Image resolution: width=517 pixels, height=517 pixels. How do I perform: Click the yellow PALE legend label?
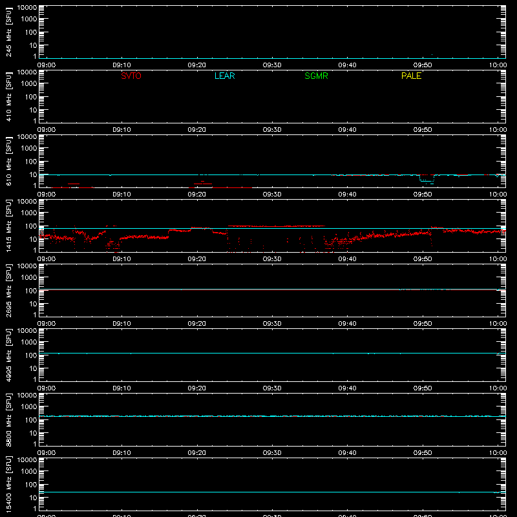pos(411,76)
